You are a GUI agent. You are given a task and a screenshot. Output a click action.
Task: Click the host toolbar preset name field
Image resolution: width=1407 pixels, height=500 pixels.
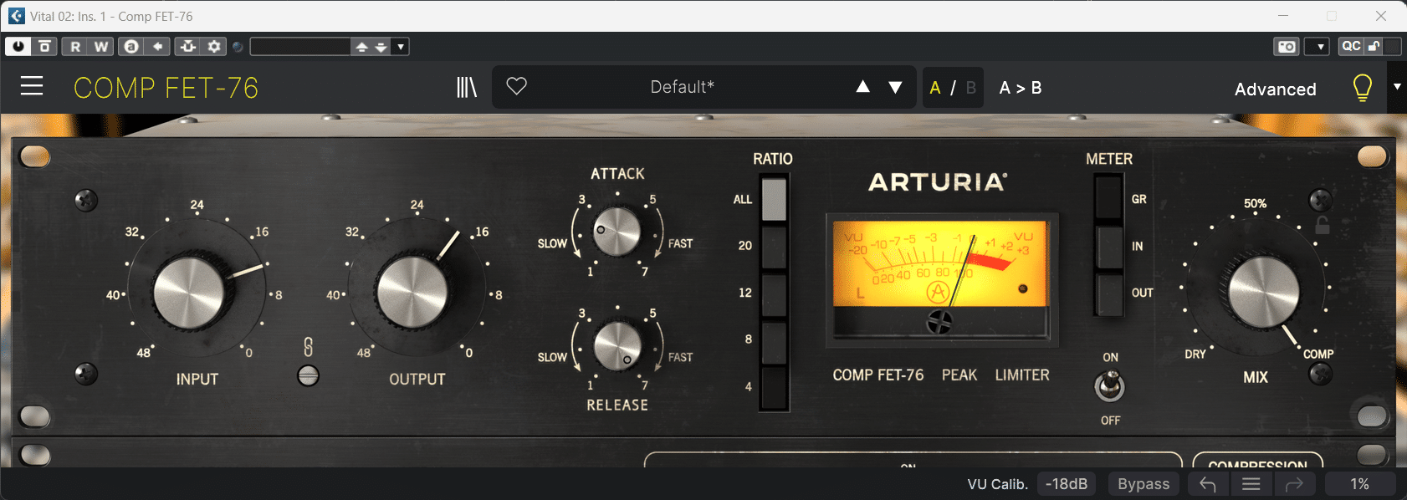[300, 47]
